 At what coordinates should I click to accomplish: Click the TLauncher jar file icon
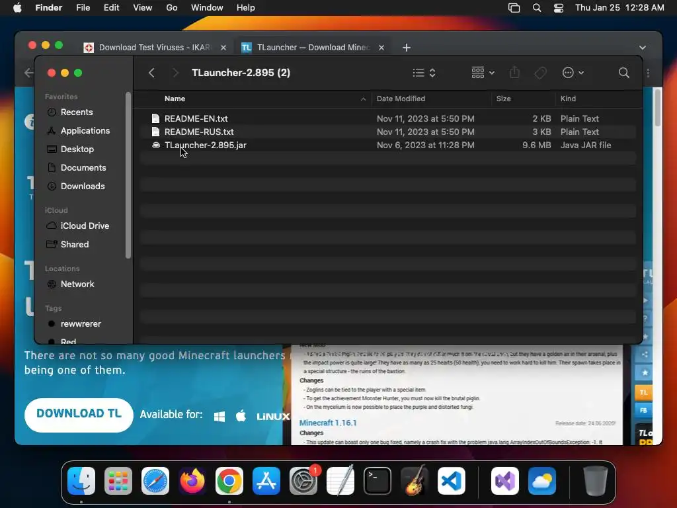[x=156, y=145]
